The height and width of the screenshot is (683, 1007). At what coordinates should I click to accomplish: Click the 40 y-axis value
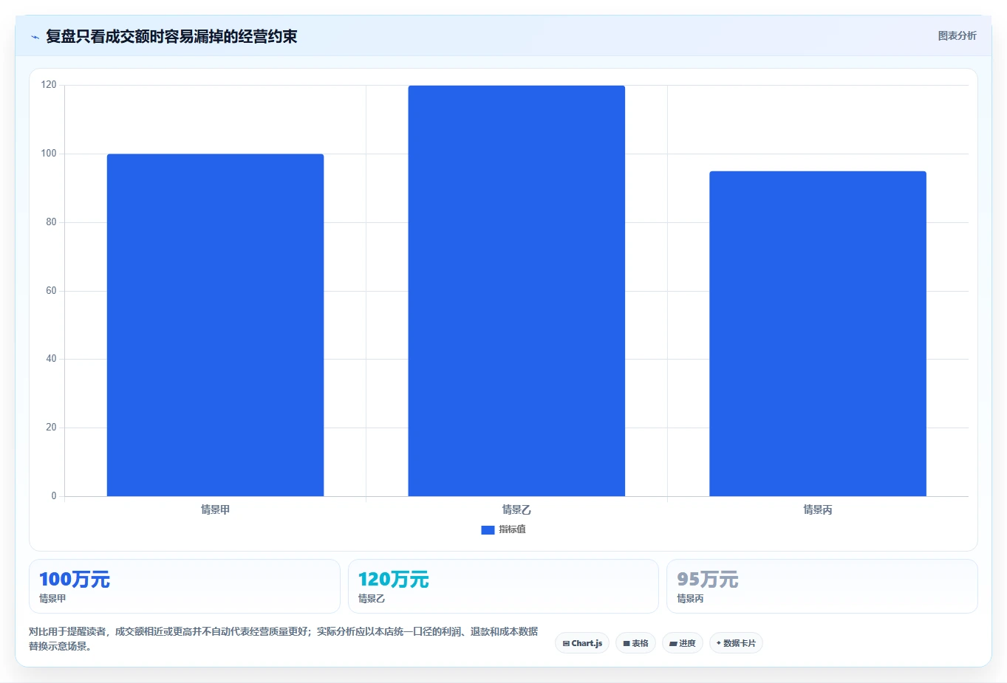pyautogui.click(x=51, y=359)
